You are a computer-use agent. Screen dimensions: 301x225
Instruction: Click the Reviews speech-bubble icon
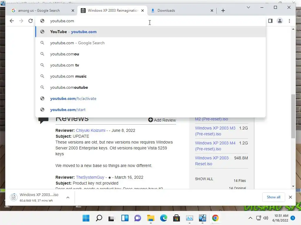pyautogui.click(x=44, y=120)
